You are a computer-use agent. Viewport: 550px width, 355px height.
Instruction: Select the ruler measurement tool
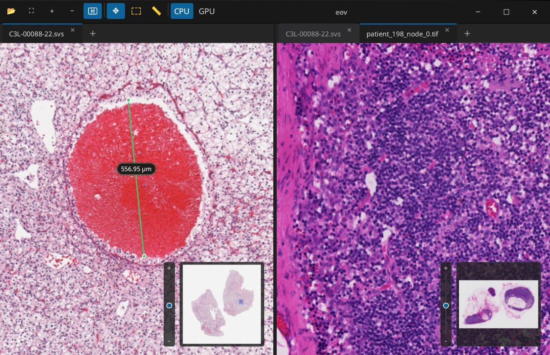(156, 11)
